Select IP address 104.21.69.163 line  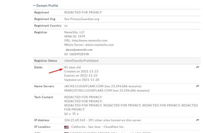click(103, 120)
